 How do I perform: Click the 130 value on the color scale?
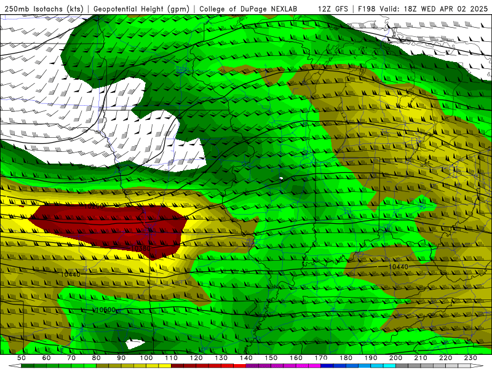[221, 358]
